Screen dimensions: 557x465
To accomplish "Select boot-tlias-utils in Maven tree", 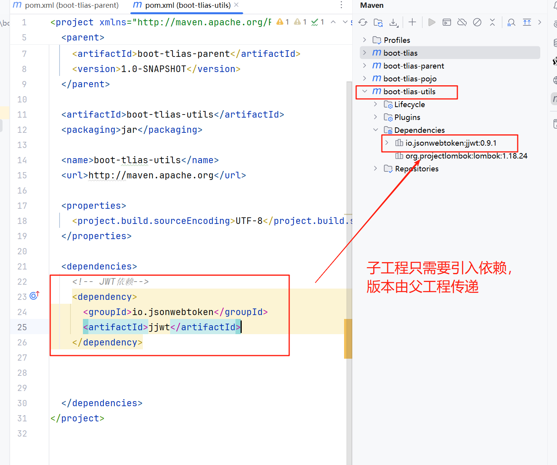I will click(450, 92).
